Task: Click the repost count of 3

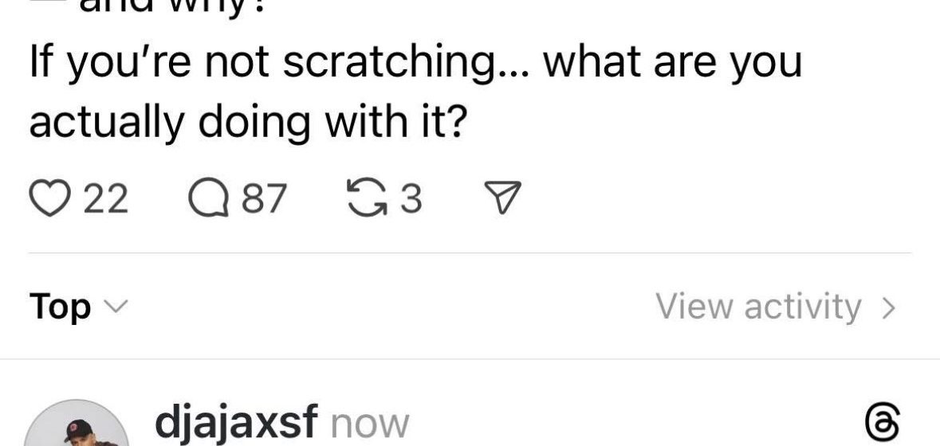Action: point(410,199)
